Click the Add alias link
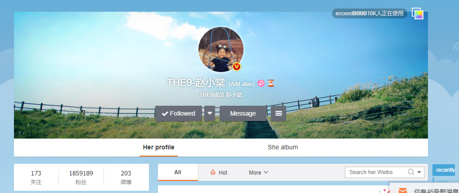459x193 pixels. click(242, 84)
